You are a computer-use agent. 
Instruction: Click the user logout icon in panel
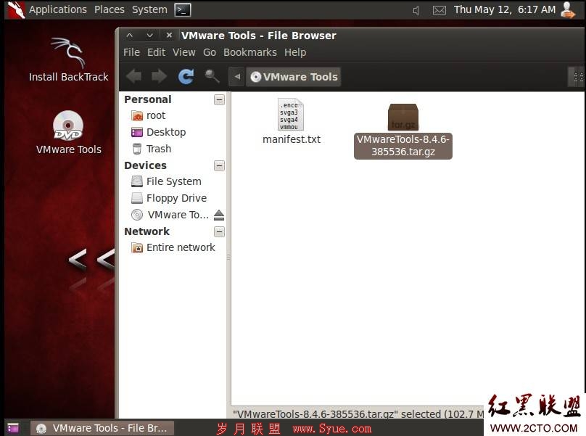[x=568, y=9]
